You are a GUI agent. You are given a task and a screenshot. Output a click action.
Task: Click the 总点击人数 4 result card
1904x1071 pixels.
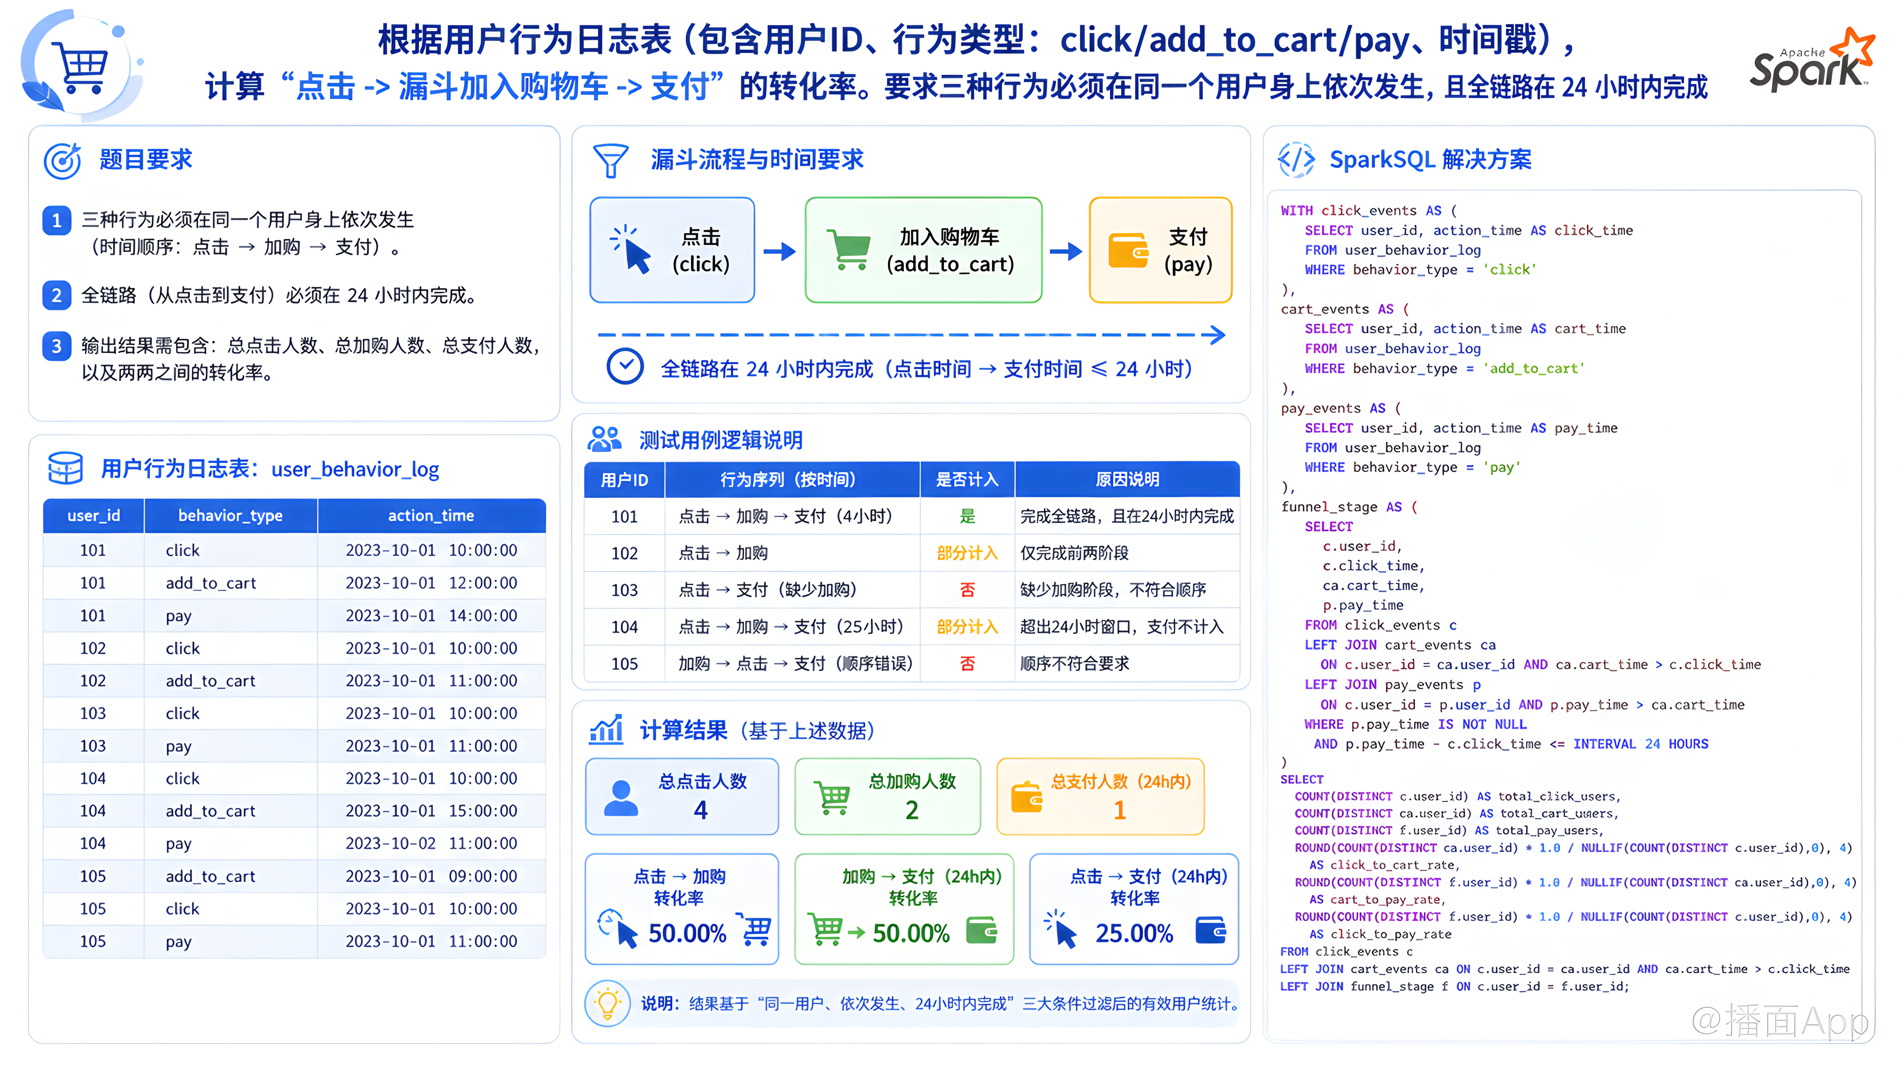681,797
